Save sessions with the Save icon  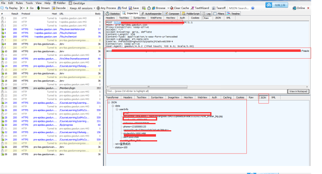coord(134,8)
